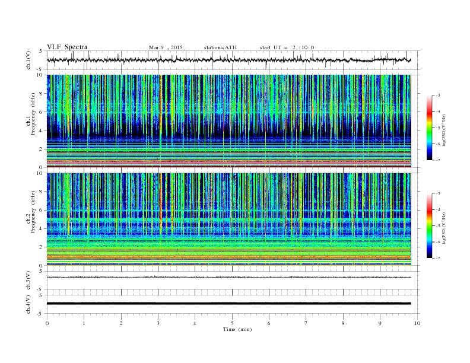
Task: Click the "6" tick on the Time axis
Action: coord(269,323)
